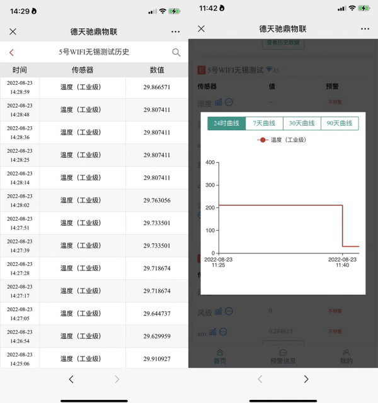Show the 90天曲线 chart
This screenshot has width=378, height=403.
pyautogui.click(x=340, y=123)
